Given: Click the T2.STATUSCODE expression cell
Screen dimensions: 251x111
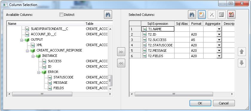Looking at the screenshot, I should (158, 45).
